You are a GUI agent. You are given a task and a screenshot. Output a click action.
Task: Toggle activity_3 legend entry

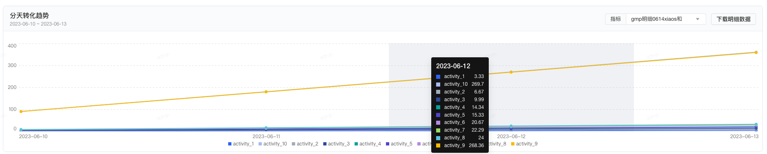tap(336, 144)
